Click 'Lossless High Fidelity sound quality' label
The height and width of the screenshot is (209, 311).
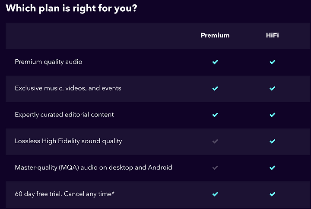tap(68, 141)
